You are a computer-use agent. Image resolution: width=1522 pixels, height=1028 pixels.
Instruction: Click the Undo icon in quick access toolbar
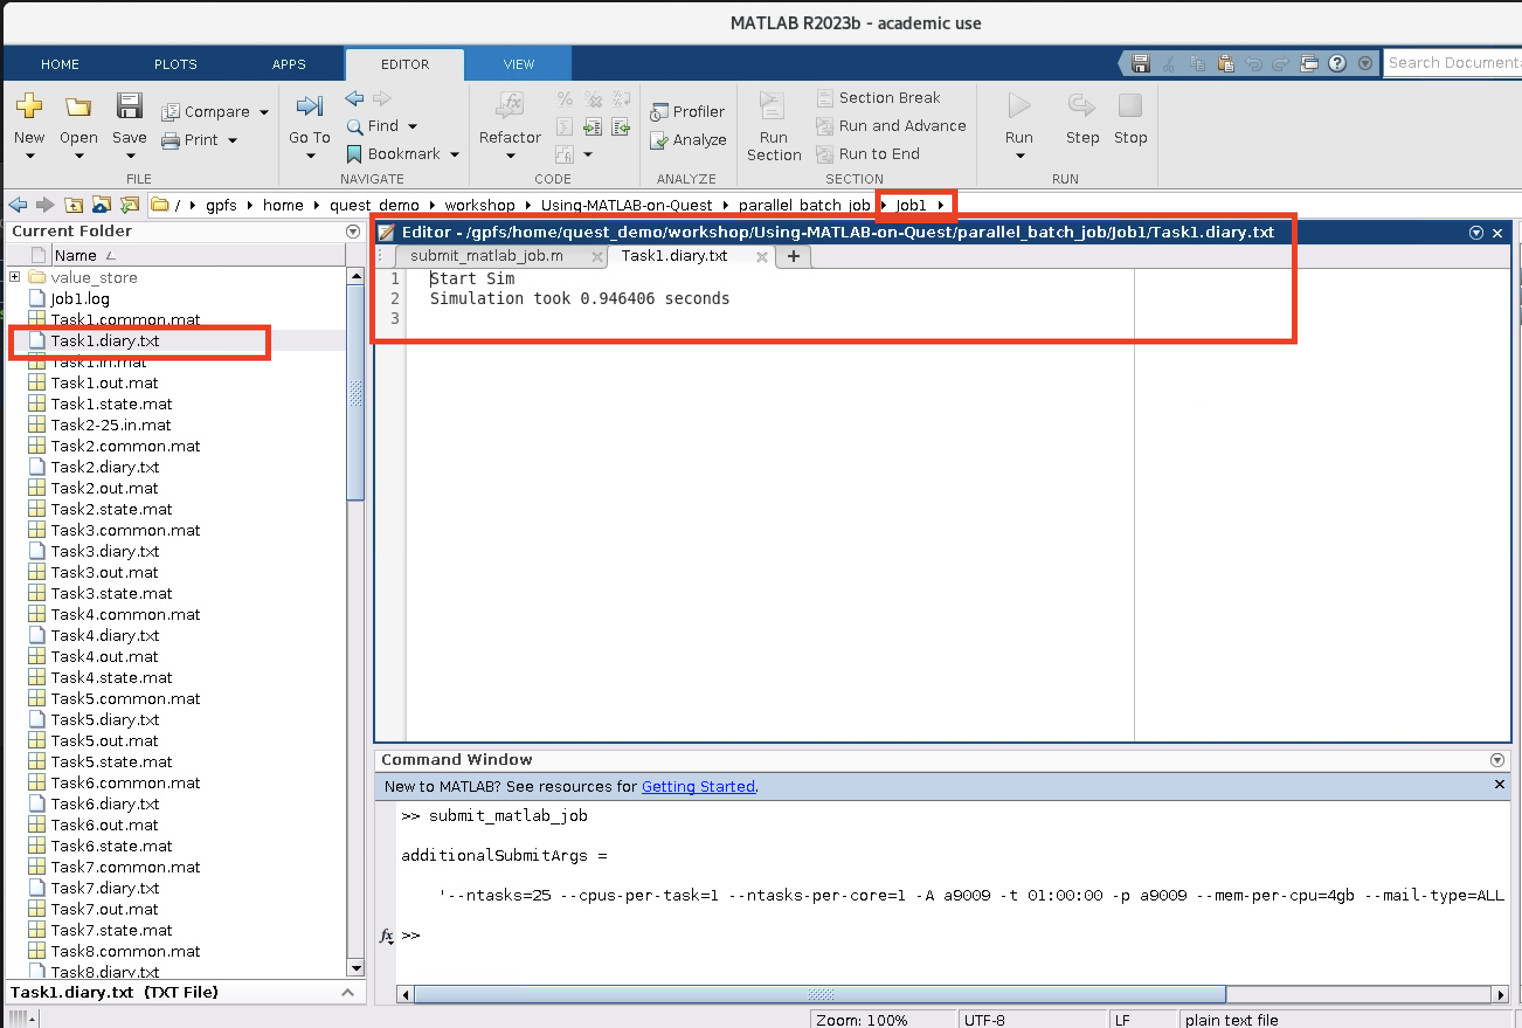[1253, 64]
